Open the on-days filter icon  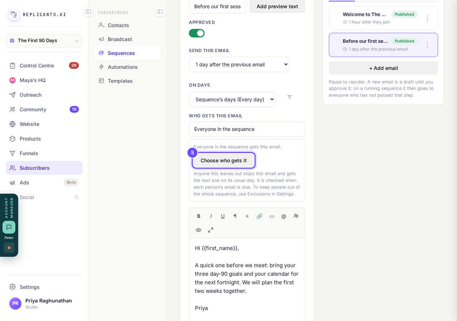pyautogui.click(x=290, y=97)
